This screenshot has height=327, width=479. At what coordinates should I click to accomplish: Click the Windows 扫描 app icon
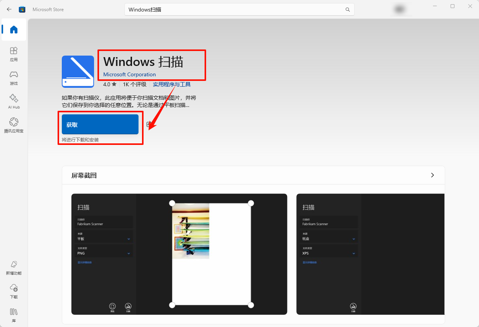78,72
